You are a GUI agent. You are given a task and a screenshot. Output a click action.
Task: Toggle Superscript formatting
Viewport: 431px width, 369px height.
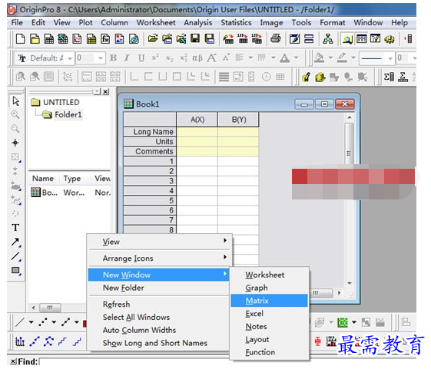(x=155, y=58)
